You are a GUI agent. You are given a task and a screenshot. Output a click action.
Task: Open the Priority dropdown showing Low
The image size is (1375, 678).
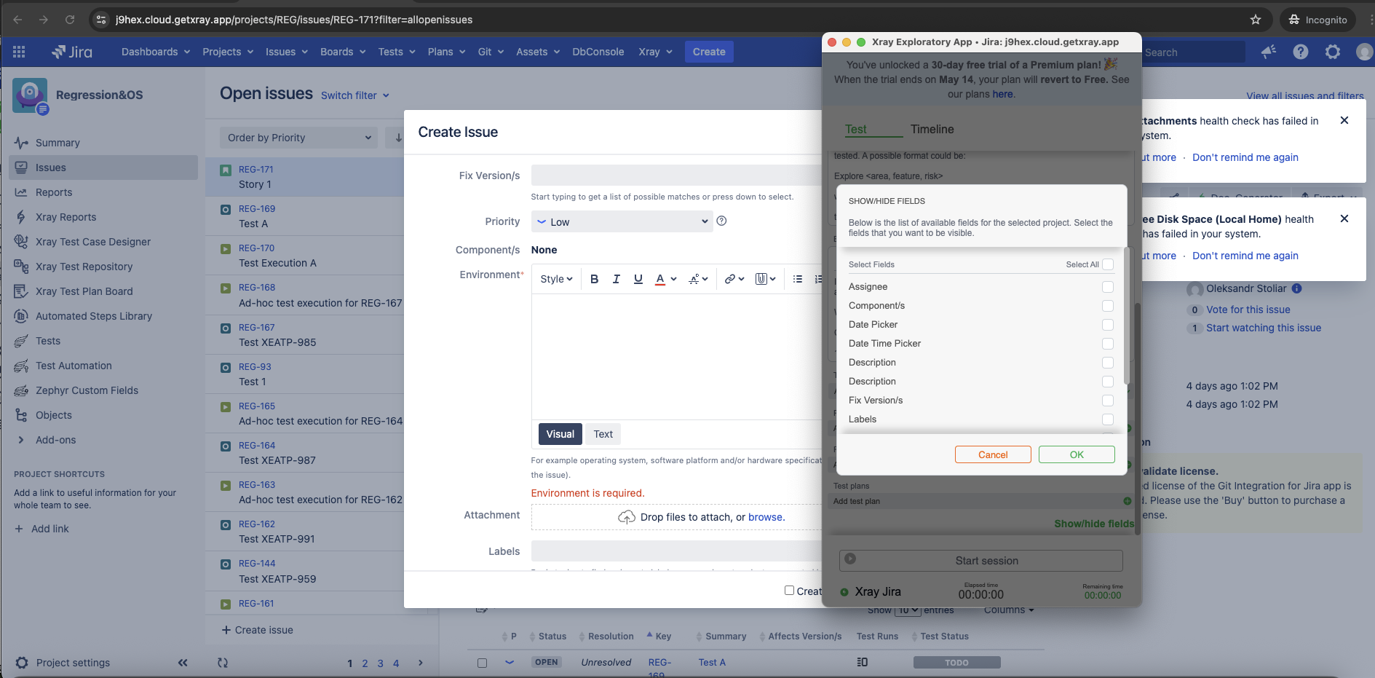[x=622, y=221]
